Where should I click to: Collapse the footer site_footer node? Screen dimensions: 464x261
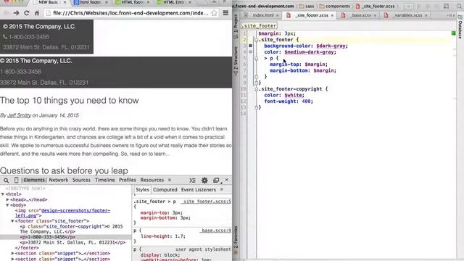click(x=12, y=221)
